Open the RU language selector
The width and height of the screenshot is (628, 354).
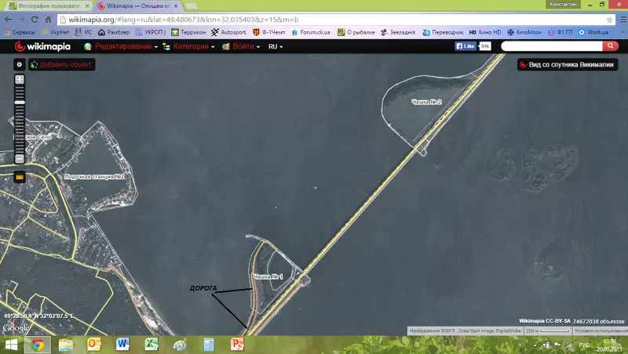[276, 46]
